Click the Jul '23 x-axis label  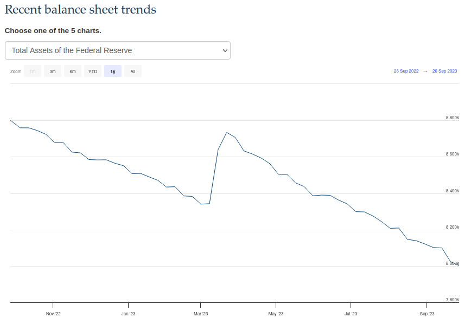pyautogui.click(x=351, y=314)
